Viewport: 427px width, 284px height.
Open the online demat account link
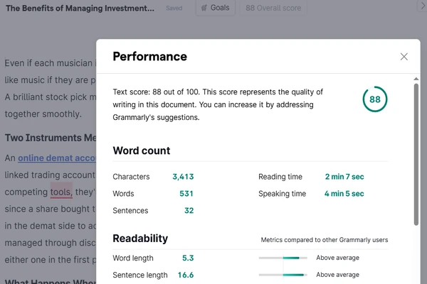[x=57, y=158]
